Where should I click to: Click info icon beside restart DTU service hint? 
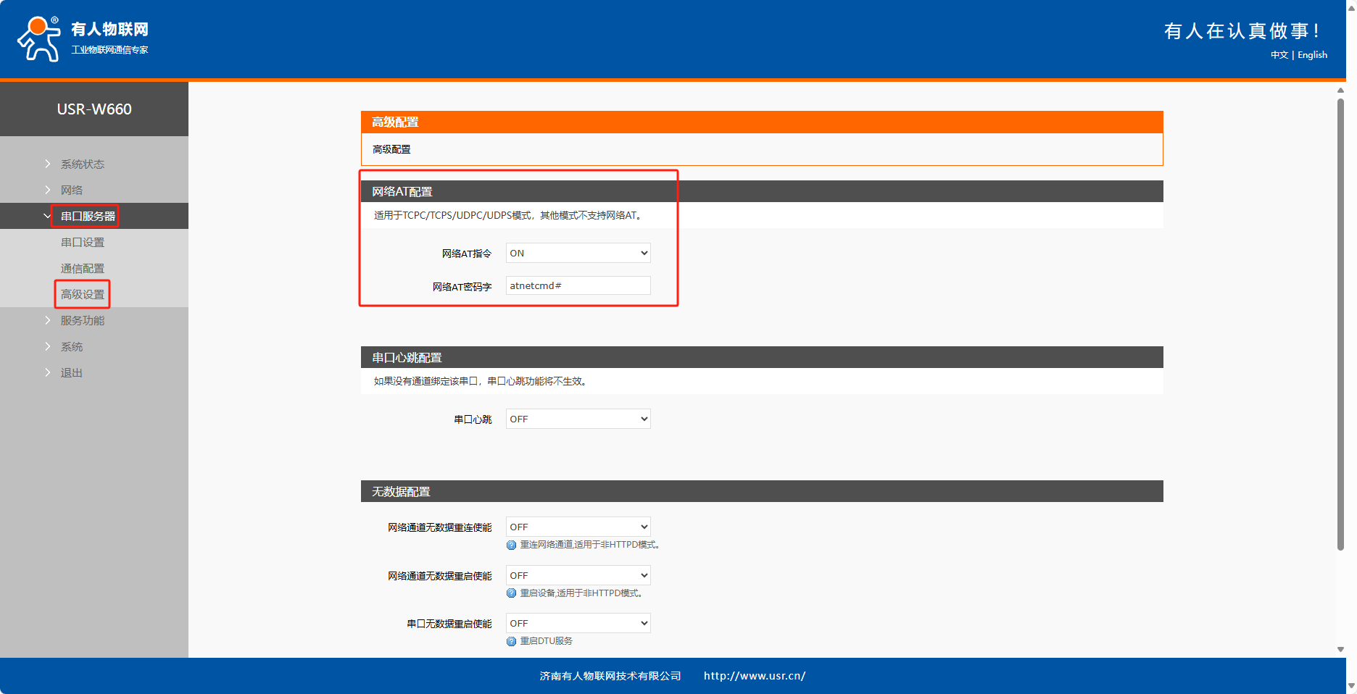[511, 641]
